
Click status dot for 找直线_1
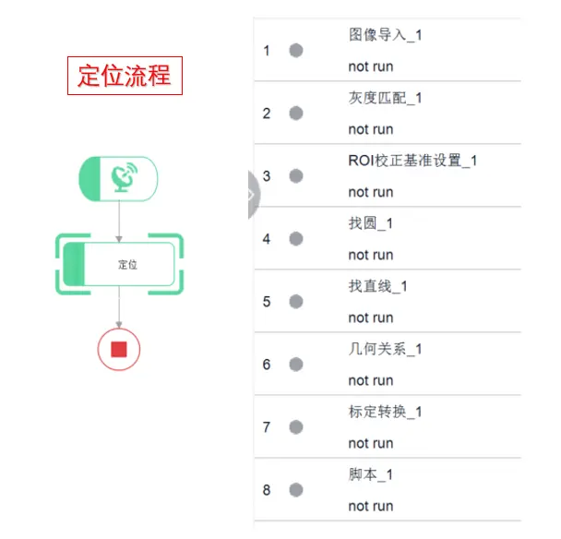coord(296,302)
